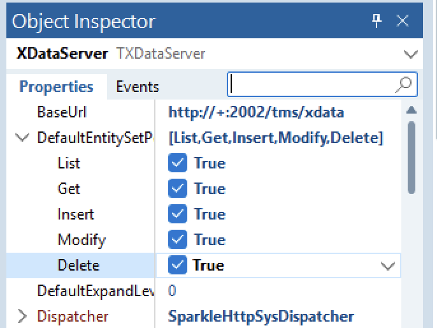
Task: Toggle the Insert permission checkbox
Action: coord(178,214)
